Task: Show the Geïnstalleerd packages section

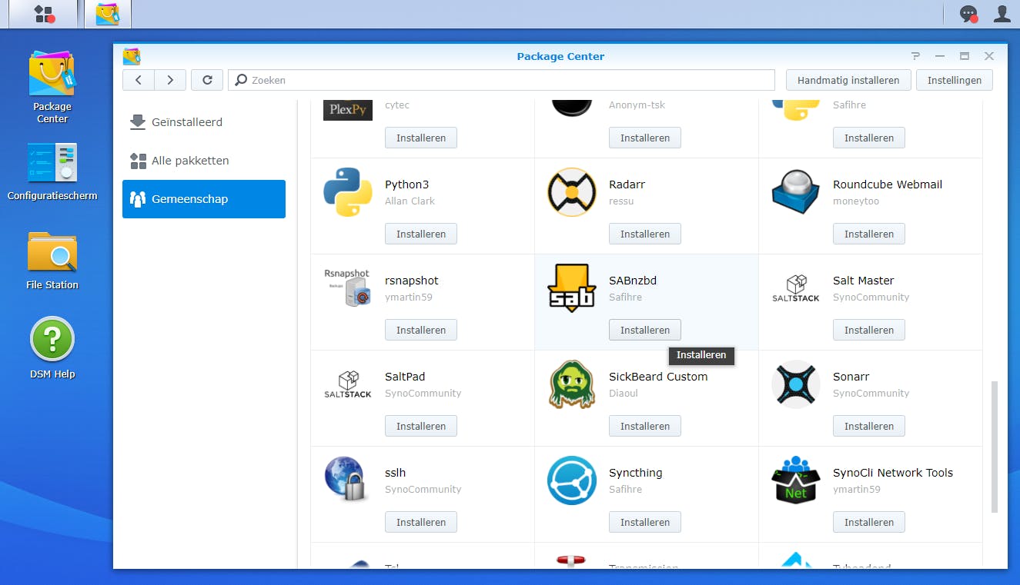Action: pyautogui.click(x=204, y=122)
